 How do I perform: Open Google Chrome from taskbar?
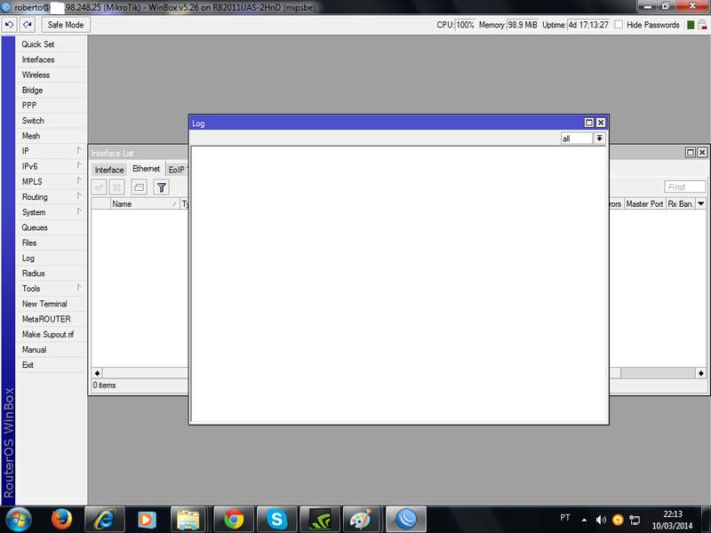(x=234, y=520)
